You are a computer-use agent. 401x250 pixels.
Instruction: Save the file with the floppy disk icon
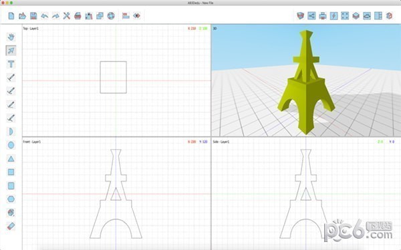tap(33, 16)
